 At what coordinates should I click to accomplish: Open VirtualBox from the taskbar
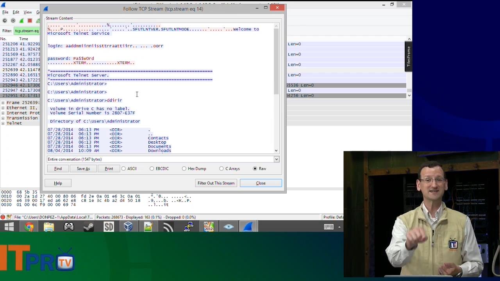(129, 227)
